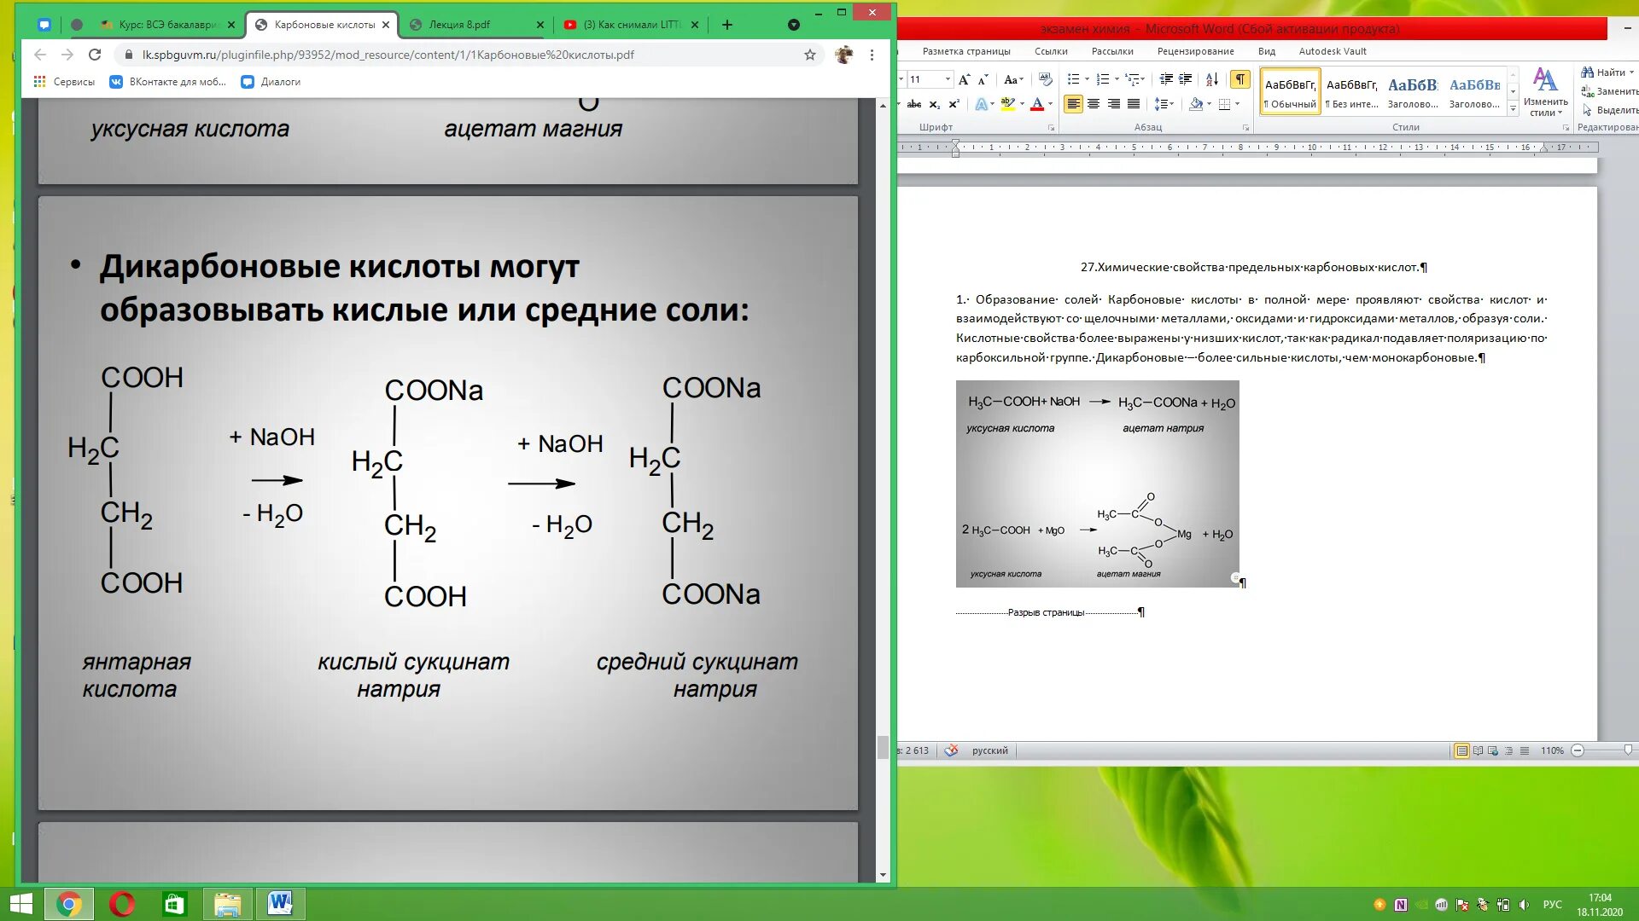Select the Без интервала style
This screenshot has height=921, width=1639.
(x=1352, y=92)
